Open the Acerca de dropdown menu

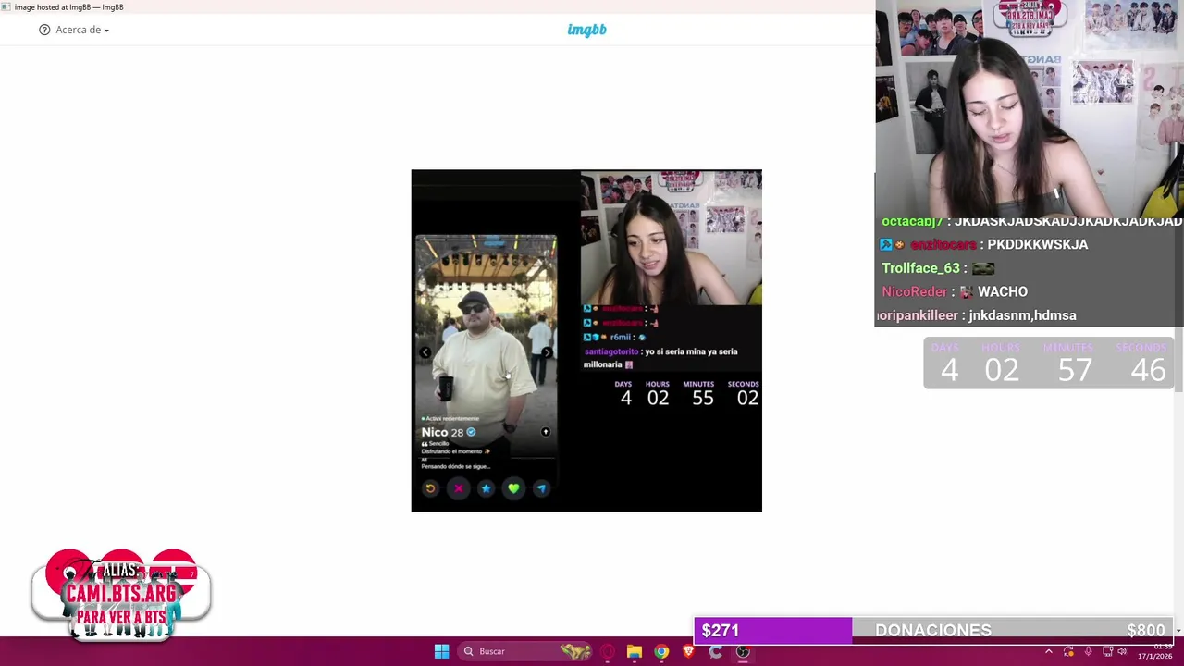tap(81, 30)
